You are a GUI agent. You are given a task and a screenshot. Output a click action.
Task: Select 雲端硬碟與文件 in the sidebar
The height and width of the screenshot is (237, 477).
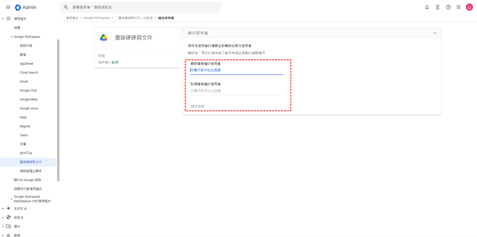point(28,162)
